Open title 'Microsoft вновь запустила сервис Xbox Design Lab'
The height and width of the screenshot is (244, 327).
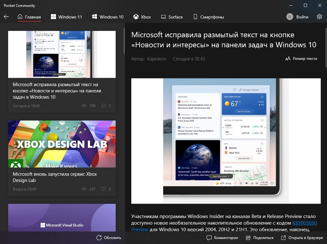click(55, 177)
